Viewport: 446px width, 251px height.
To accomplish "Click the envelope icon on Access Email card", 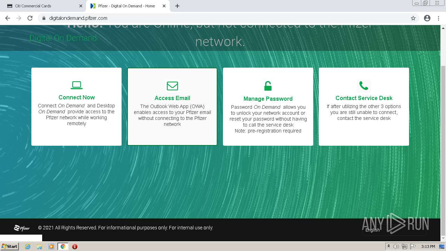I will 172,86.
